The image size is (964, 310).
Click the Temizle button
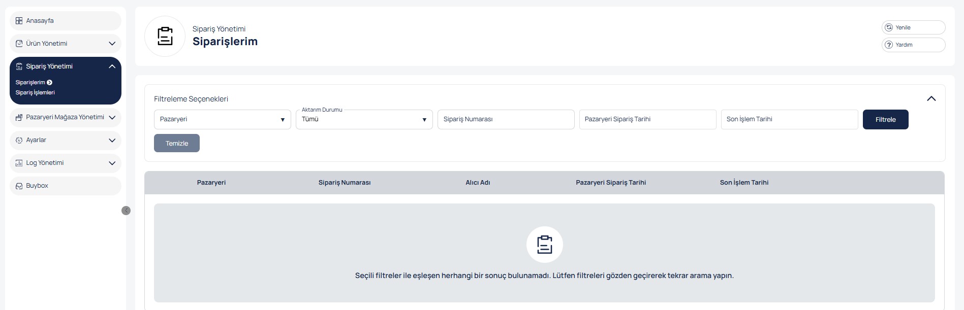[x=177, y=143]
